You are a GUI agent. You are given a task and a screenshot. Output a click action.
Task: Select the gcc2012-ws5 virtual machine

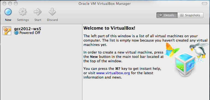[41, 31]
